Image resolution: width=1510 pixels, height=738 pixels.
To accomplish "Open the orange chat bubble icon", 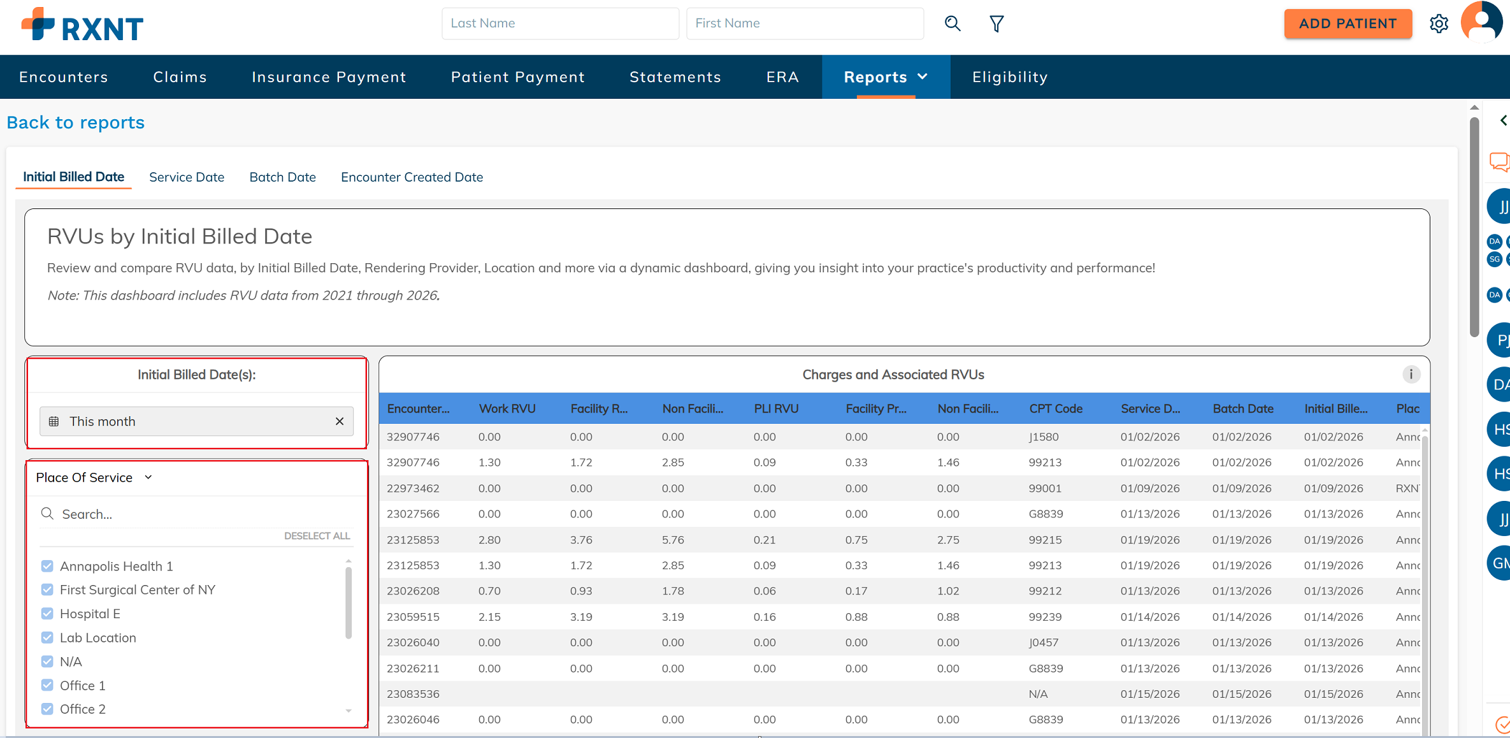I will tap(1499, 161).
